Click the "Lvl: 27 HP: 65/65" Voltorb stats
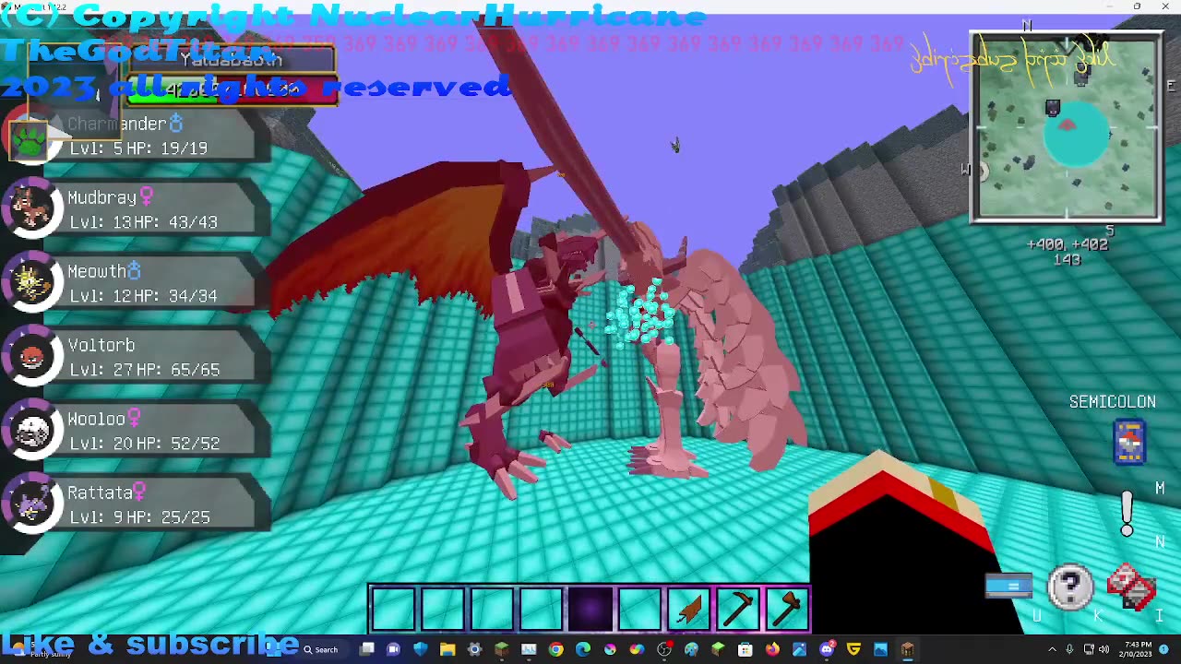 click(x=144, y=369)
